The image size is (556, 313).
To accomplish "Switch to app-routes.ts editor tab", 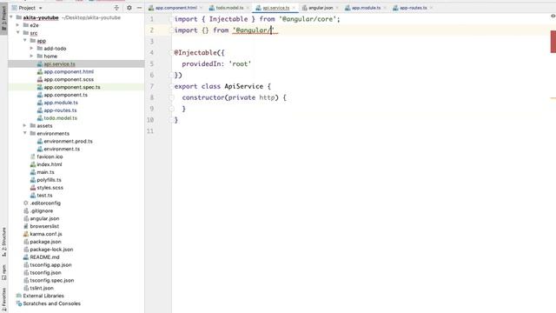I will [x=414, y=8].
